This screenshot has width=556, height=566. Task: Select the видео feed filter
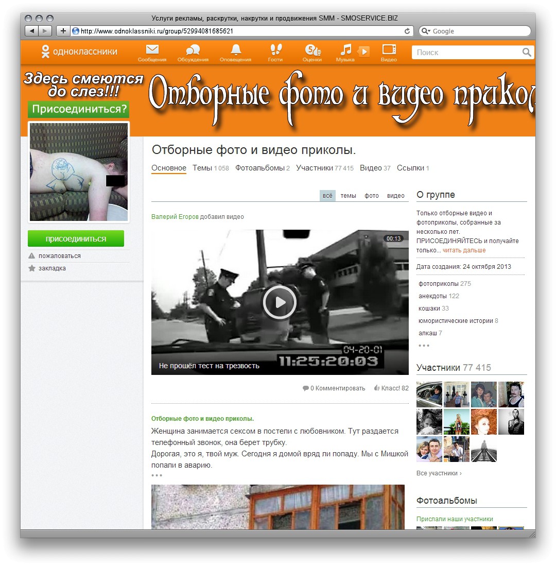[x=395, y=196]
